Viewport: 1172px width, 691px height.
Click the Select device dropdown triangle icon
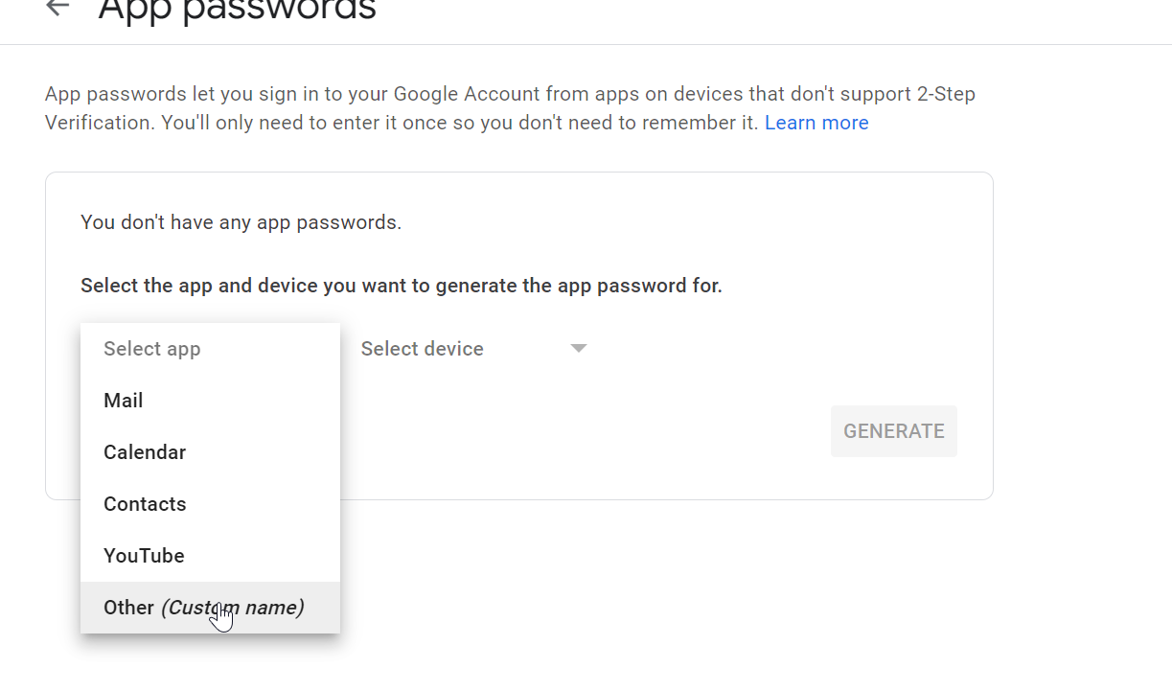(x=578, y=349)
